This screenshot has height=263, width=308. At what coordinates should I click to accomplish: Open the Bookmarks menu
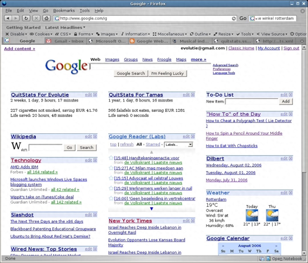tap(64, 10)
